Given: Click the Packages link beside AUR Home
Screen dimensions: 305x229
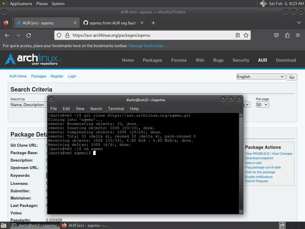Looking at the screenshot, I should [38, 76].
